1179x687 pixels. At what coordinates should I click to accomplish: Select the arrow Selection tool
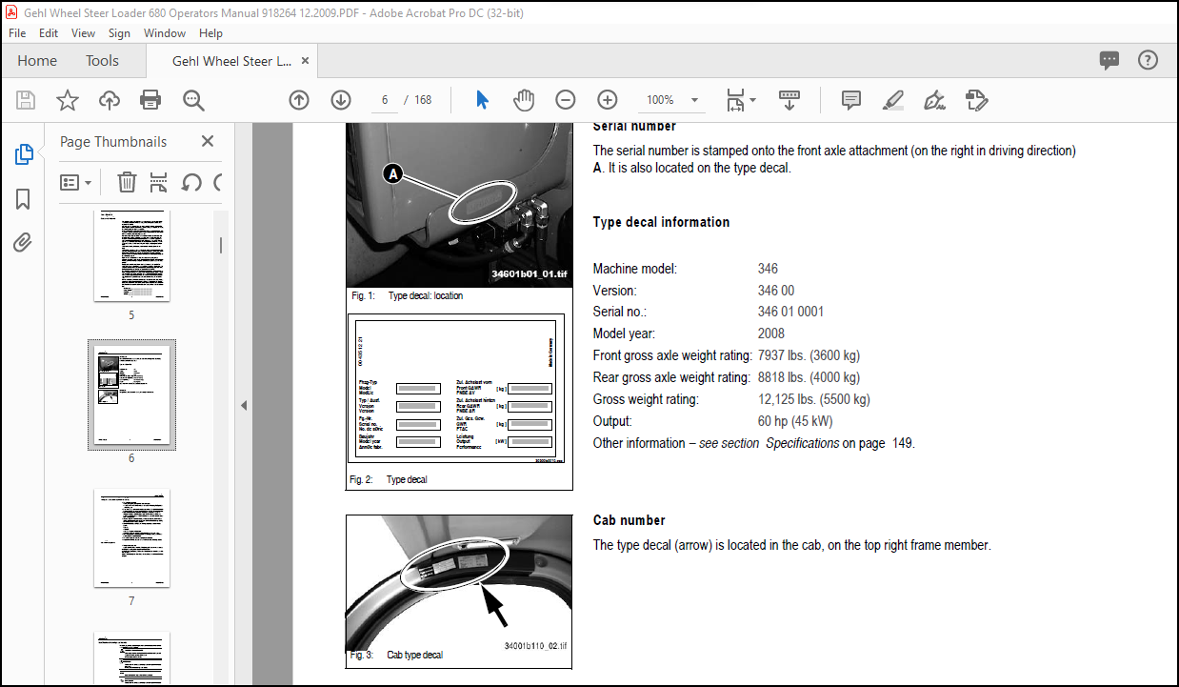(482, 100)
